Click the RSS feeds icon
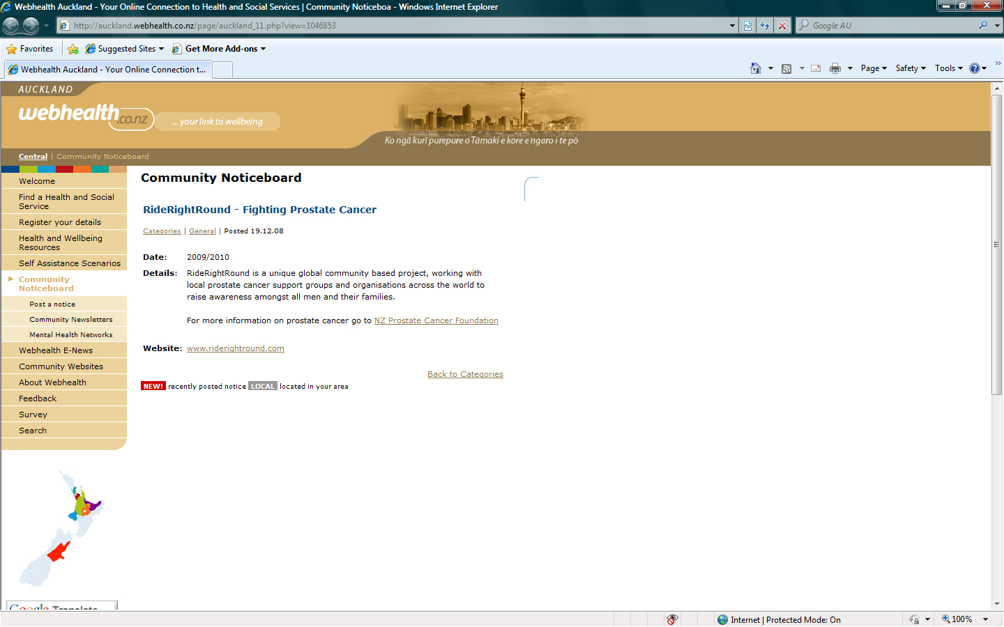Image resolution: width=1004 pixels, height=627 pixels. coord(786,68)
